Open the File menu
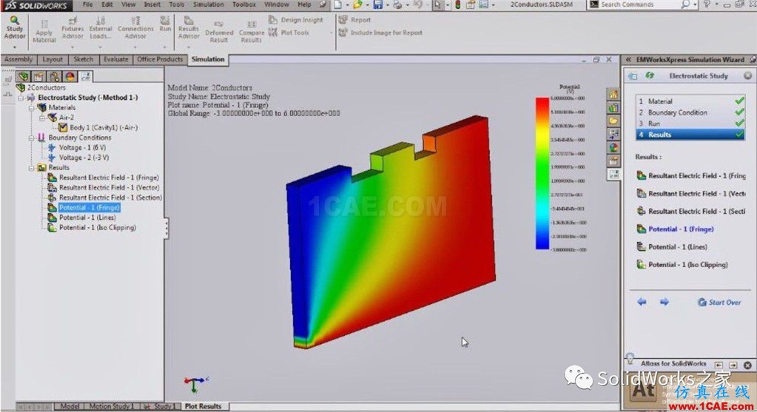This screenshot has height=412, width=757. click(88, 4)
